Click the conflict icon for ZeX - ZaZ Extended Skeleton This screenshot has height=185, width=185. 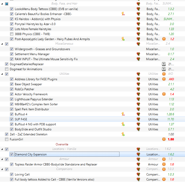(123, 134)
